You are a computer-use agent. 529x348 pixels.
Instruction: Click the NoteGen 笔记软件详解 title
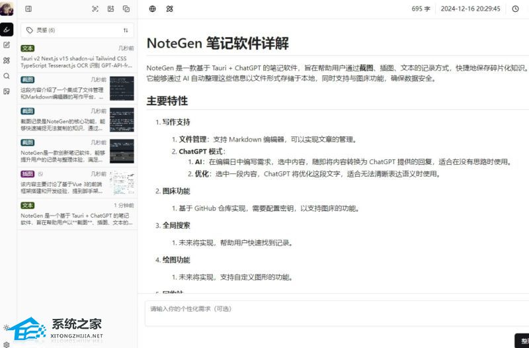pos(218,43)
